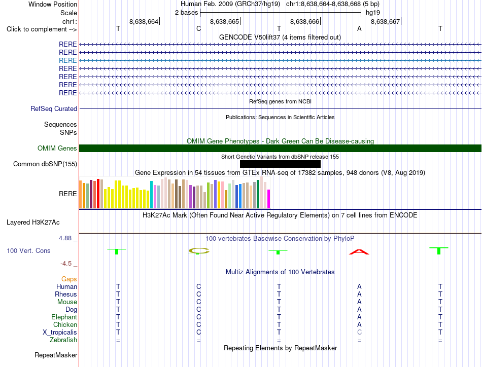Select the black dbSNP variant item

(280, 164)
